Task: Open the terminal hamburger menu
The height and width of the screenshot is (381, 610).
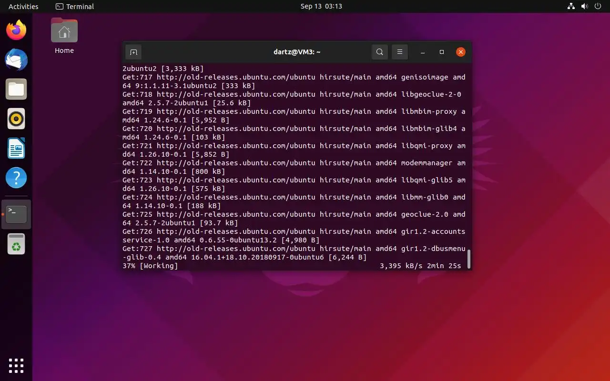Action: tap(400, 52)
